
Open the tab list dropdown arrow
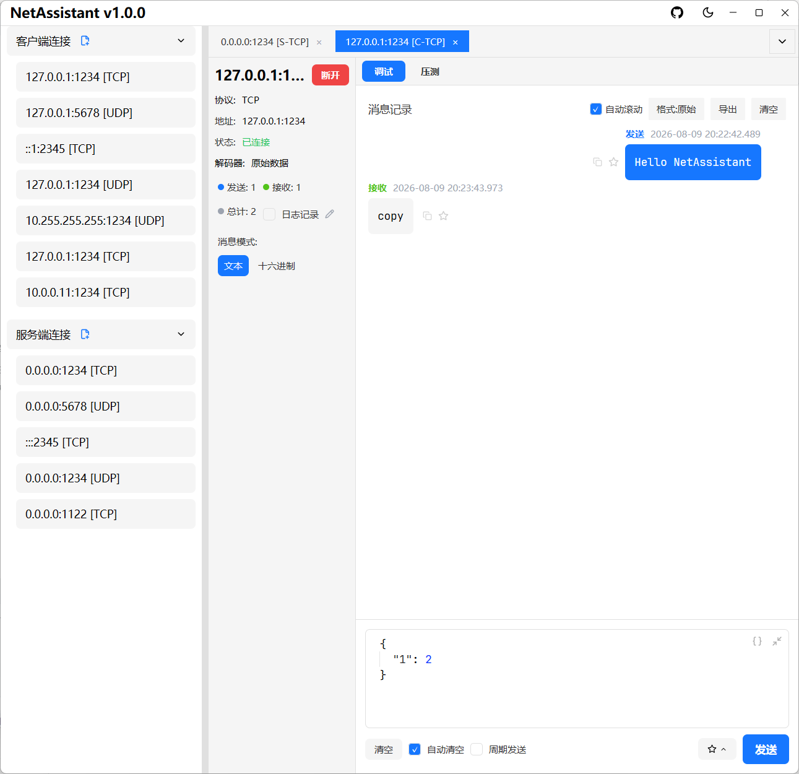click(x=782, y=41)
